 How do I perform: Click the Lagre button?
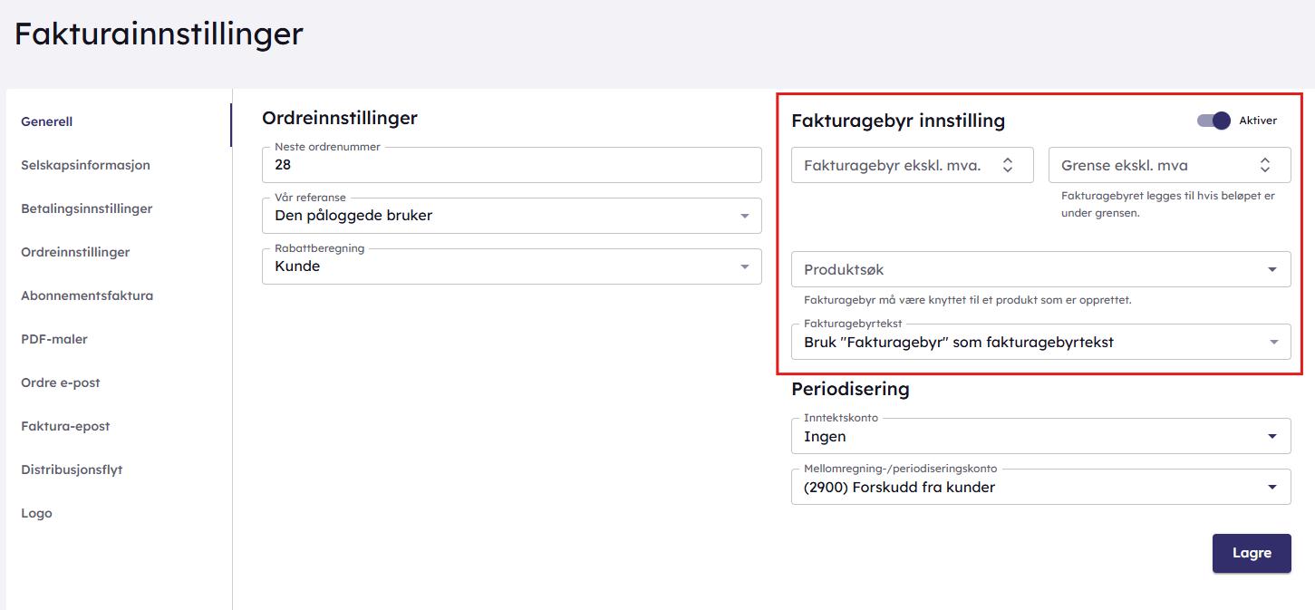(1251, 553)
